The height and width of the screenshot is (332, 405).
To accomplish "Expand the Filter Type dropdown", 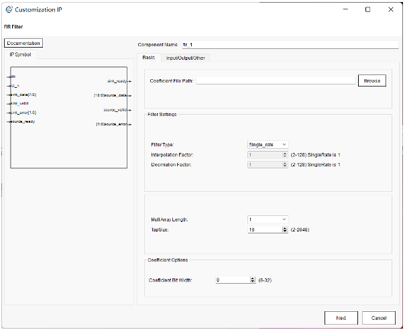I will coord(268,144).
